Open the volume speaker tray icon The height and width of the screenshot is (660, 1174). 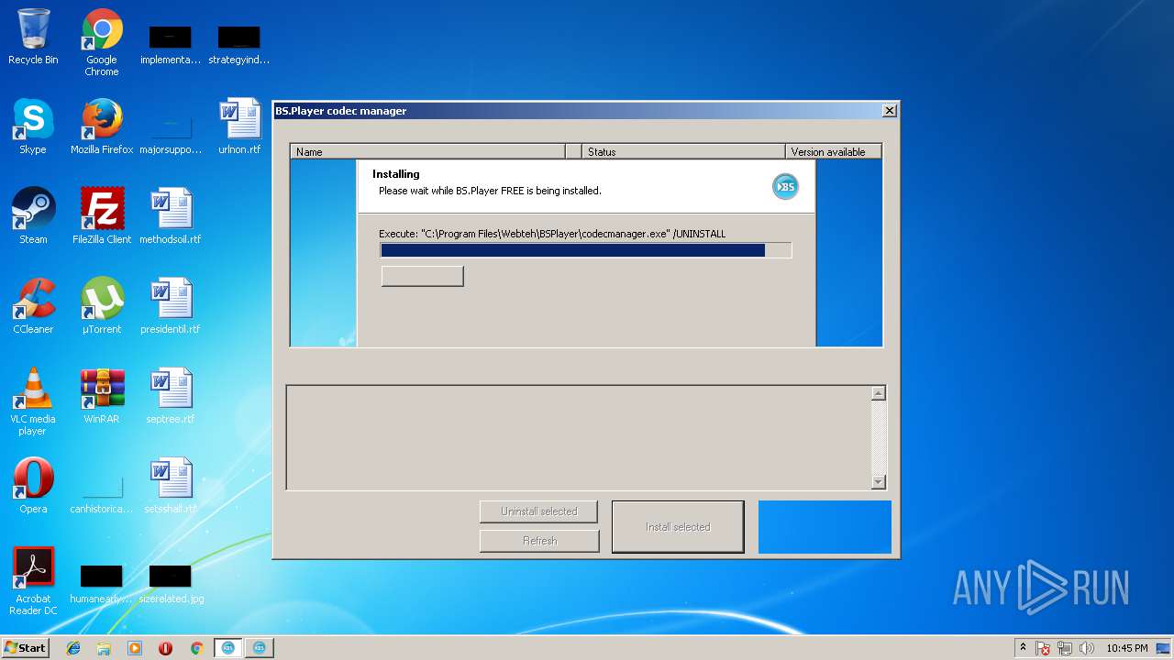1087,648
